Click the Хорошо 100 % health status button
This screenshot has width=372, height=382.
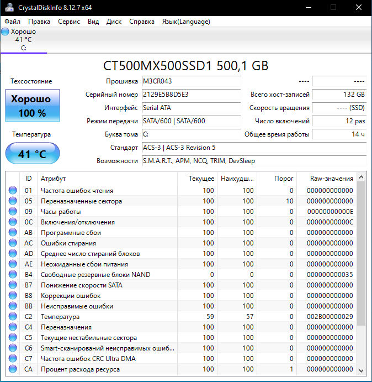click(33, 106)
